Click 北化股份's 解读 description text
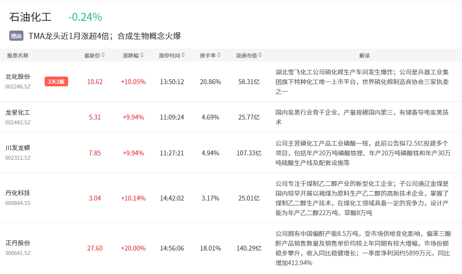 coord(362,82)
